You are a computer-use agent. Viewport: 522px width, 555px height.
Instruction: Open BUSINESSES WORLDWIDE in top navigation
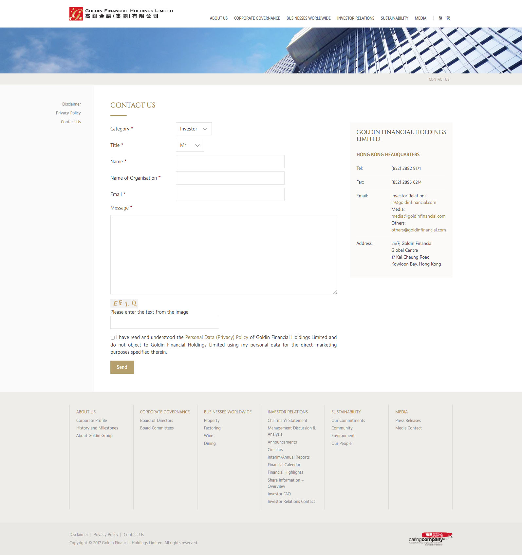coord(308,18)
